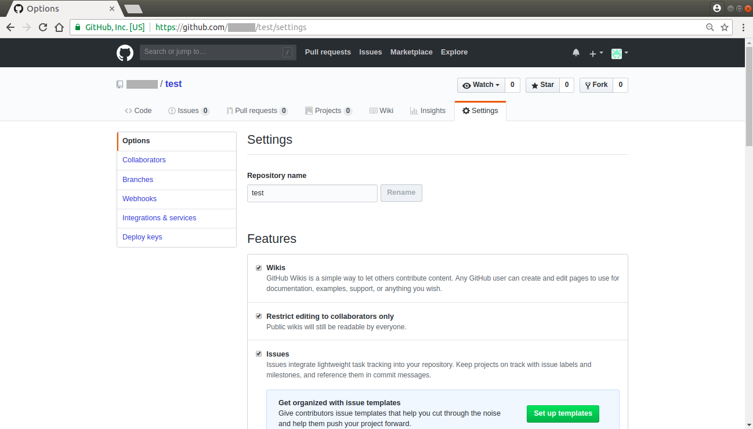Screen dimensions: 753x429
Task: Focus the Search or jump to field
Action: [x=218, y=52]
